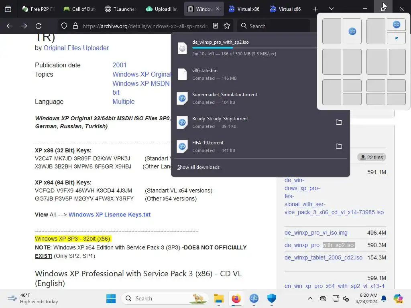Screen dimensions: 411x308
Task: Click the muted volume tray icon
Action: pos(346,298)
